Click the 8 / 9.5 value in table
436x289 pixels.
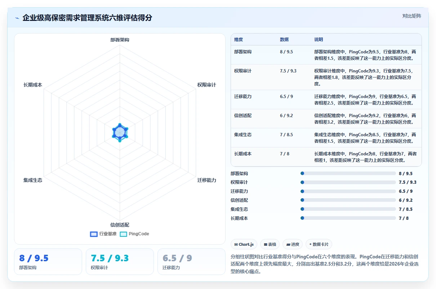click(286, 52)
